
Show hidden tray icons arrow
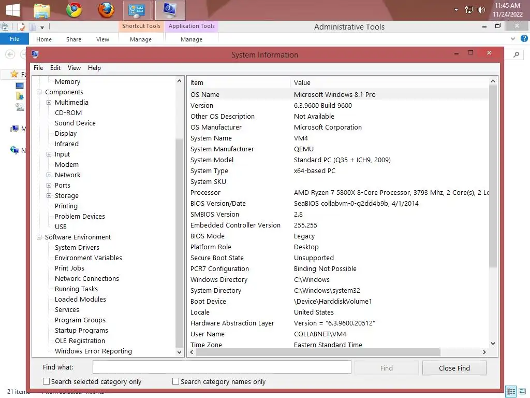click(456, 10)
